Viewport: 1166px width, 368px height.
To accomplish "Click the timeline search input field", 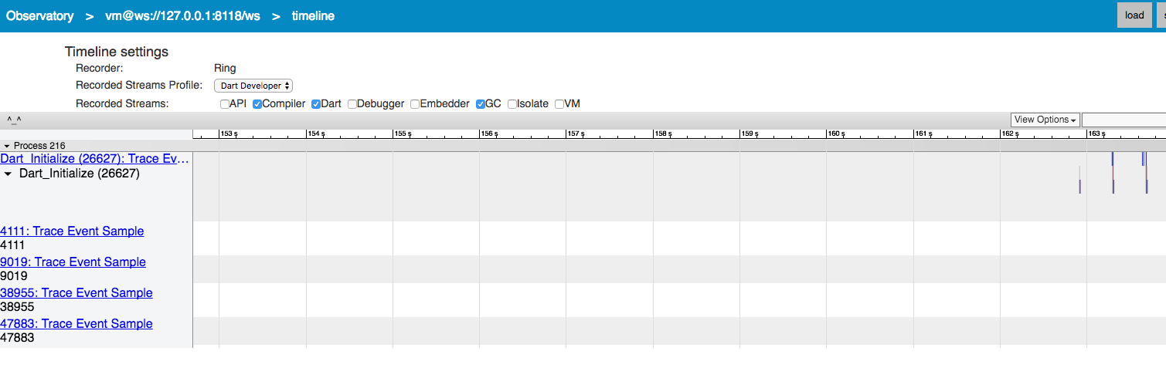I will pos(1124,120).
